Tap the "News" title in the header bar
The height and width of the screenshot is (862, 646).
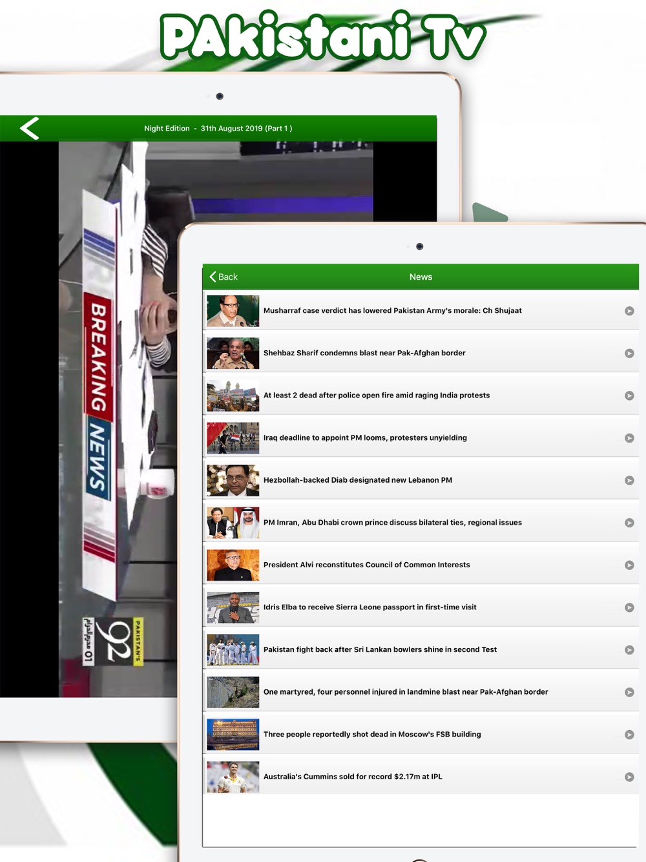(x=421, y=277)
